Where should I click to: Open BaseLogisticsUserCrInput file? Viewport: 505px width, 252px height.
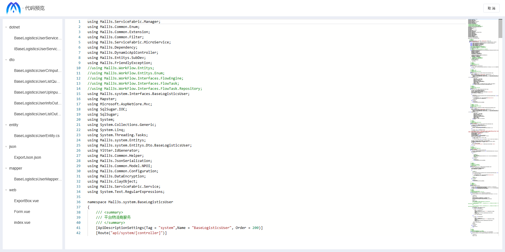coord(38,71)
